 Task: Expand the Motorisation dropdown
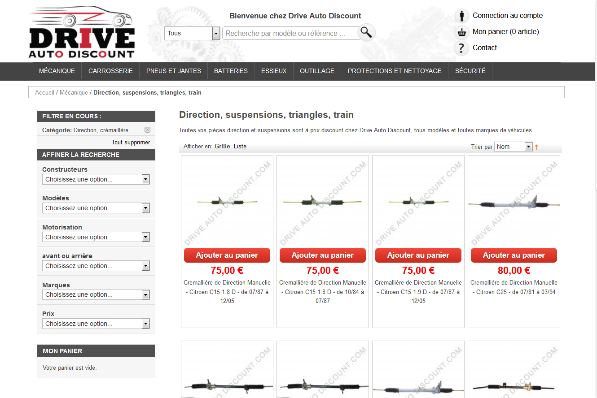[96, 237]
